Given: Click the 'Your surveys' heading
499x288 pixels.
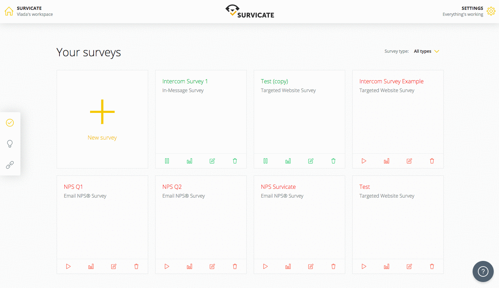Looking at the screenshot, I should [89, 52].
